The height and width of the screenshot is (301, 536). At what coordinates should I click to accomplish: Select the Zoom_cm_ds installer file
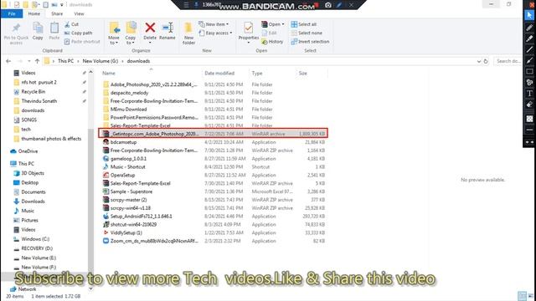point(154,241)
